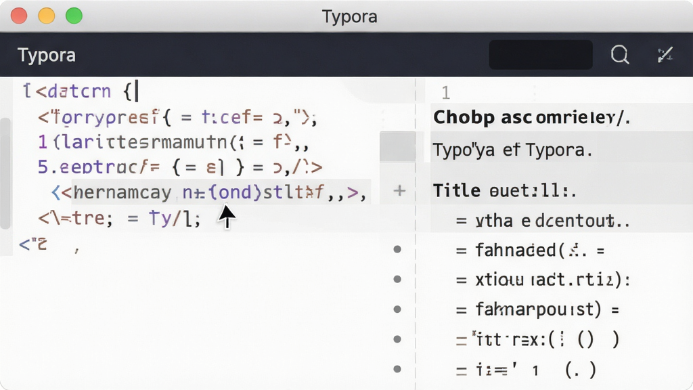Screen dimensions: 693x390
Task: Click the heading 'Chobp asc omrieley/.'
Action: (531, 117)
